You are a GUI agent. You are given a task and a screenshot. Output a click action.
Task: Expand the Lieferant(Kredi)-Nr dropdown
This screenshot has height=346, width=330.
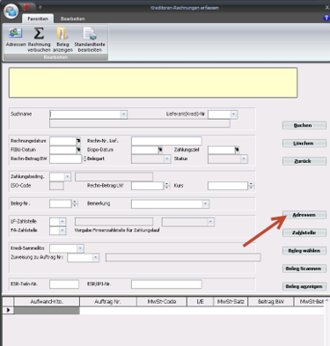[x=234, y=114]
